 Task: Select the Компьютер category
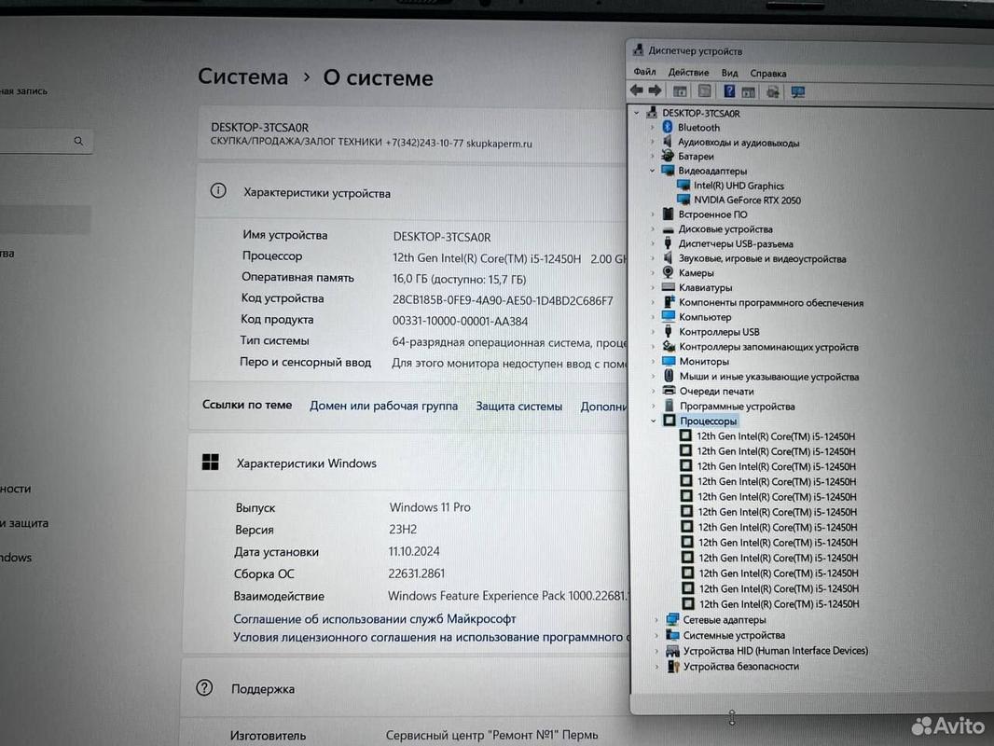click(704, 317)
